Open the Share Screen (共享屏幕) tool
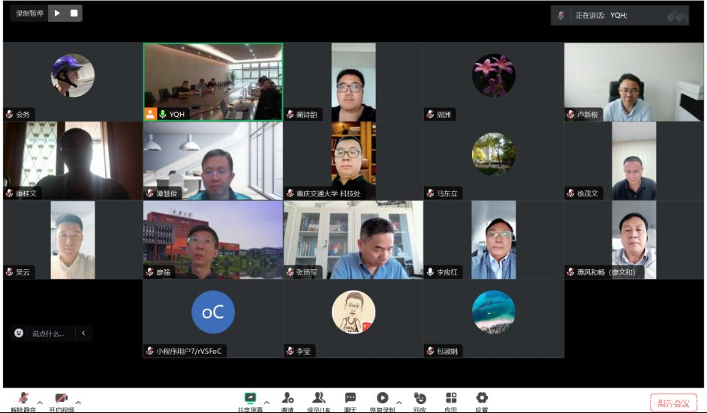707x413 pixels. point(250,399)
